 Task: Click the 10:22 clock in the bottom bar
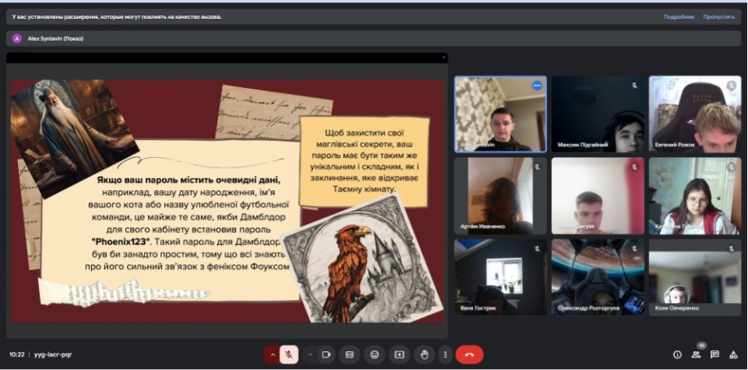click(x=17, y=355)
